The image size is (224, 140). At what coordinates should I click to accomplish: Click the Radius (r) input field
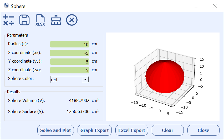tap(70, 44)
